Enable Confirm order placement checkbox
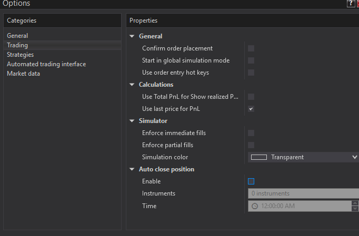 point(251,48)
